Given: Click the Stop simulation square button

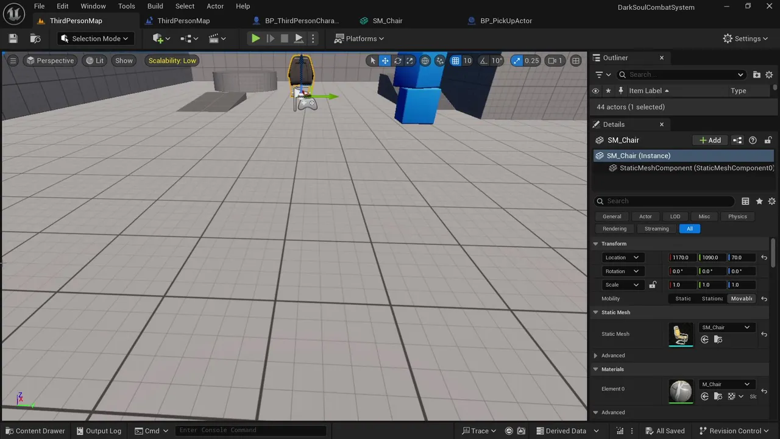Looking at the screenshot, I should [285, 38].
